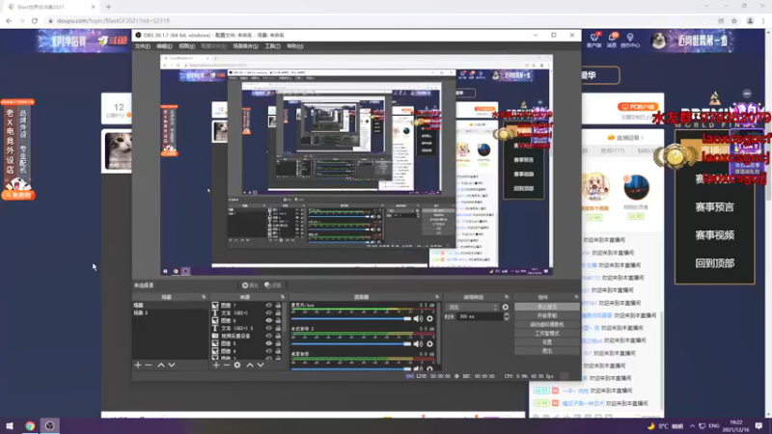This screenshot has height=434, width=772.
Task: Open the OBS 工具 (Tools) menu
Action: click(x=272, y=46)
